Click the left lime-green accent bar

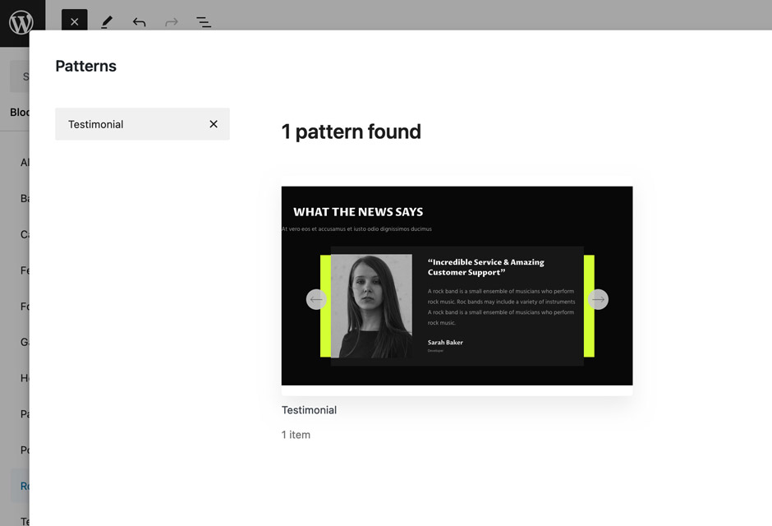(325, 306)
